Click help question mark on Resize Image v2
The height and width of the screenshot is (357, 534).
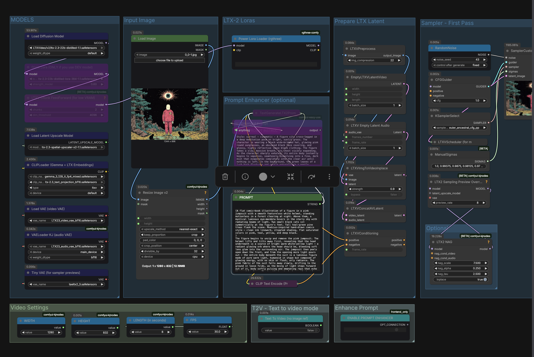tap(205, 193)
